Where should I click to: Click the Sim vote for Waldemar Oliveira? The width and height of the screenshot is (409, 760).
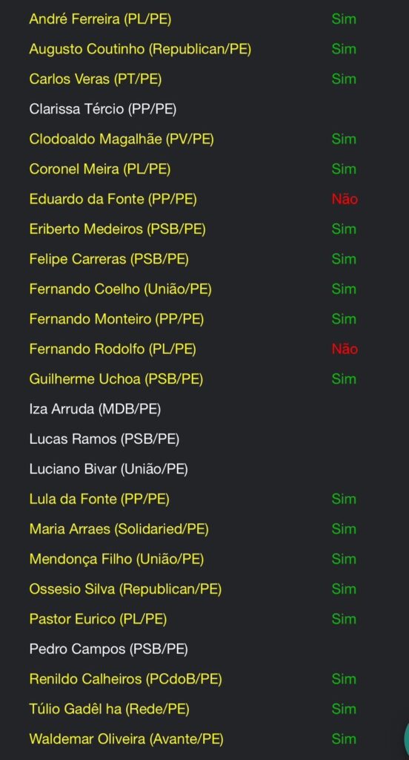coord(344,739)
